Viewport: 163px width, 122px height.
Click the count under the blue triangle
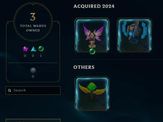33,56
